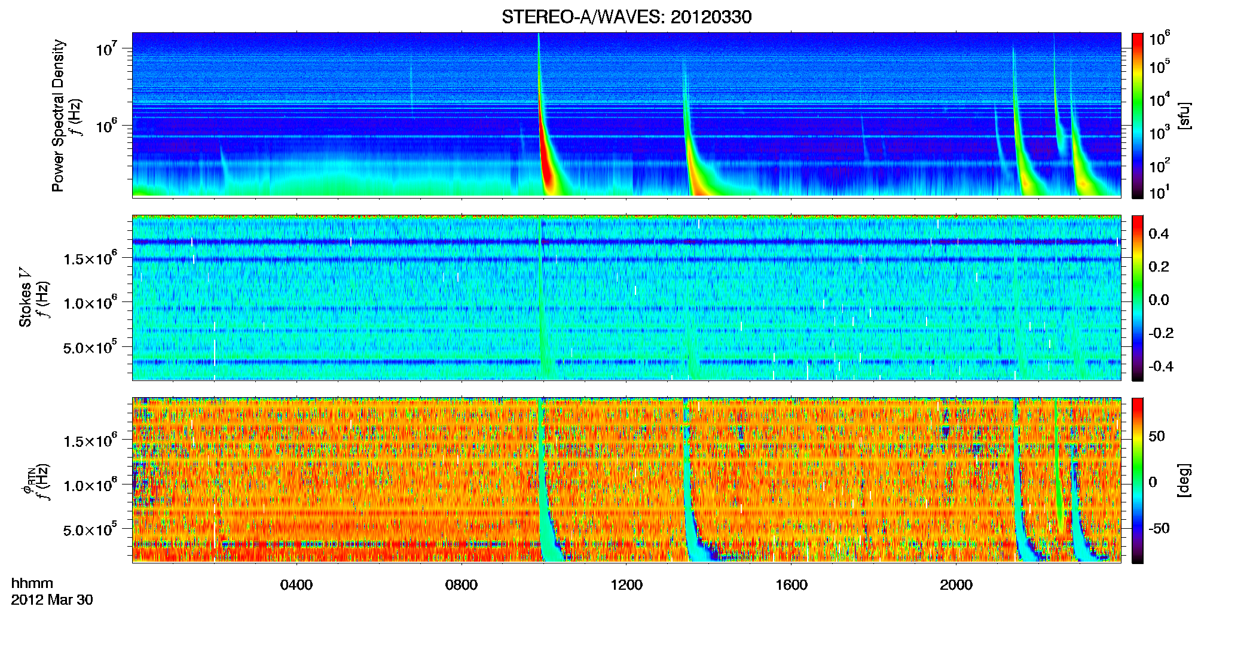This screenshot has height=646, width=1253.
Task: Click the 5.0×10^5 tick on the Stokes V panel
Action: [x=90, y=347]
